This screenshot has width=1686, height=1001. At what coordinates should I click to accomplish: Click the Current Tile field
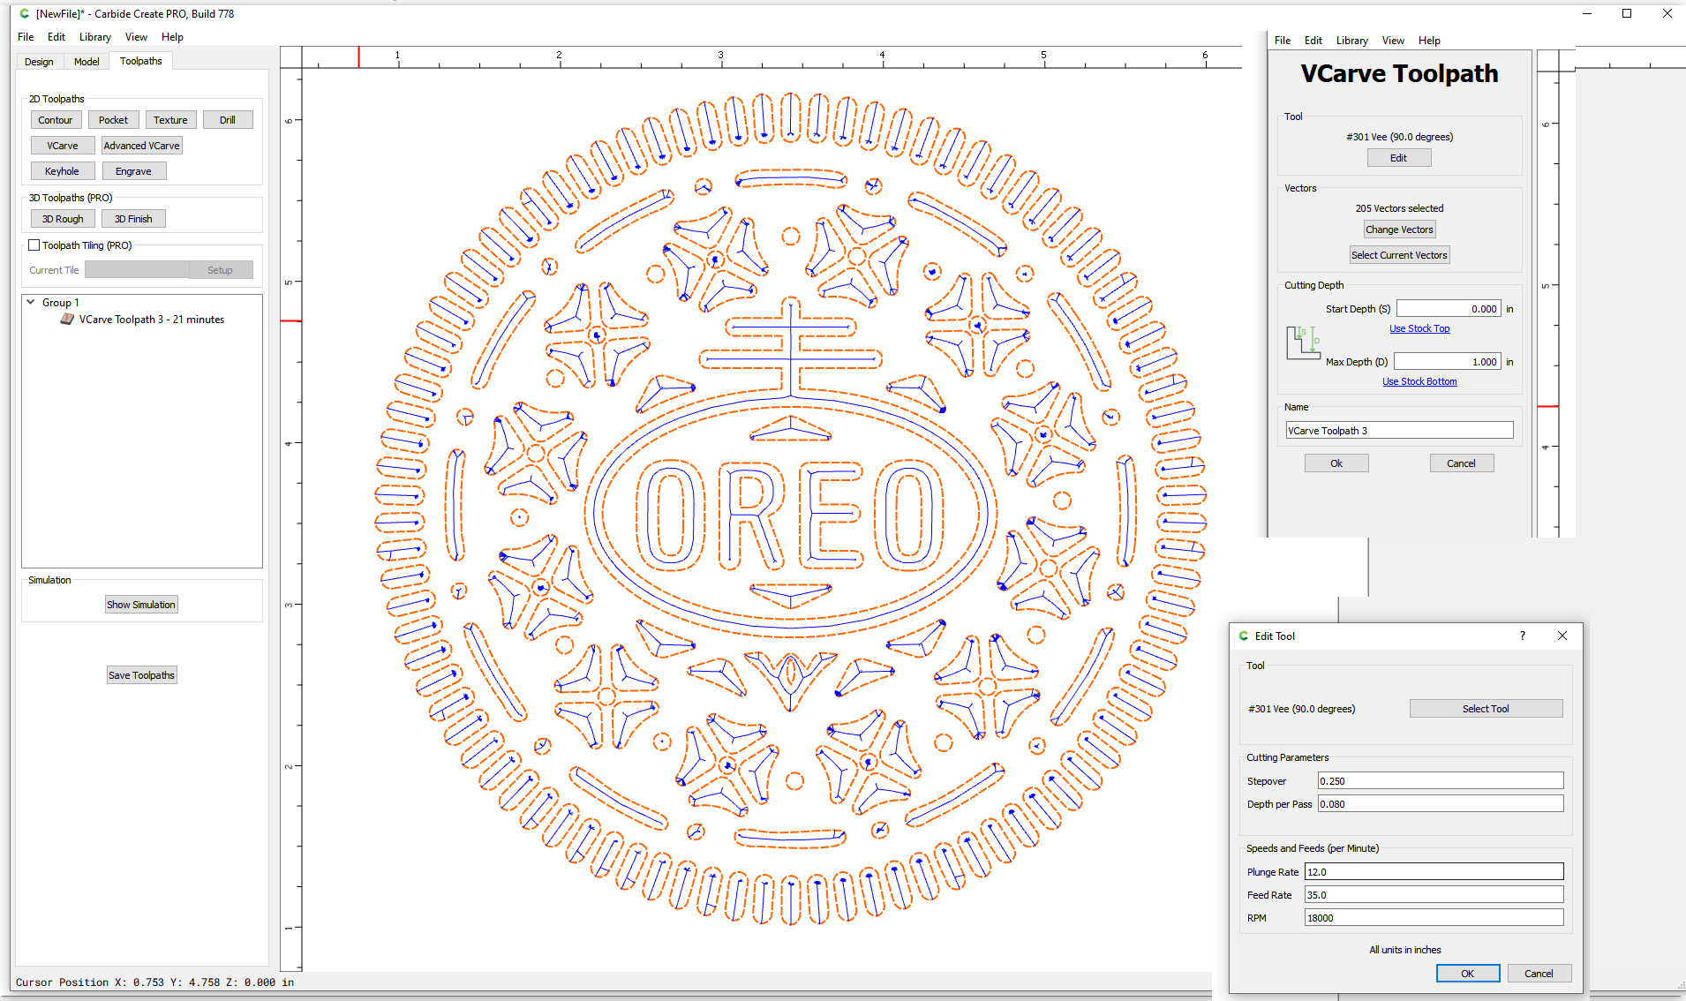[x=137, y=270]
